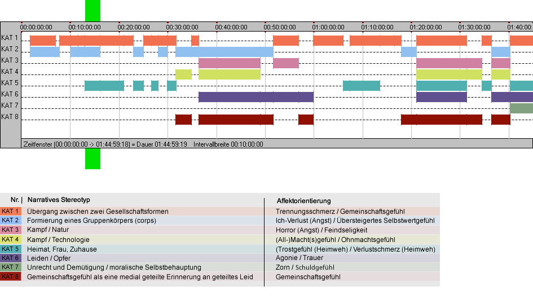Click the 'Nr.' column header
This screenshot has width=533, height=299.
[x=15, y=200]
